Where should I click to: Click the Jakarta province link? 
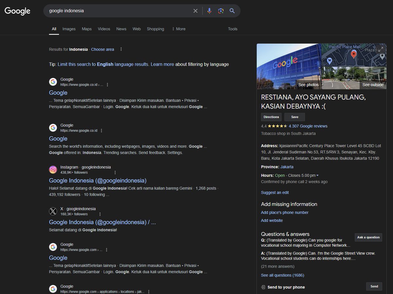pos(287,167)
